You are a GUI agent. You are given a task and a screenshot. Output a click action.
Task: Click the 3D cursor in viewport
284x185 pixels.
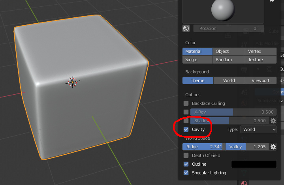pyautogui.click(x=72, y=82)
